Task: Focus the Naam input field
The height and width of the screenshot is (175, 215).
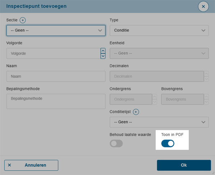Action: click(x=56, y=76)
